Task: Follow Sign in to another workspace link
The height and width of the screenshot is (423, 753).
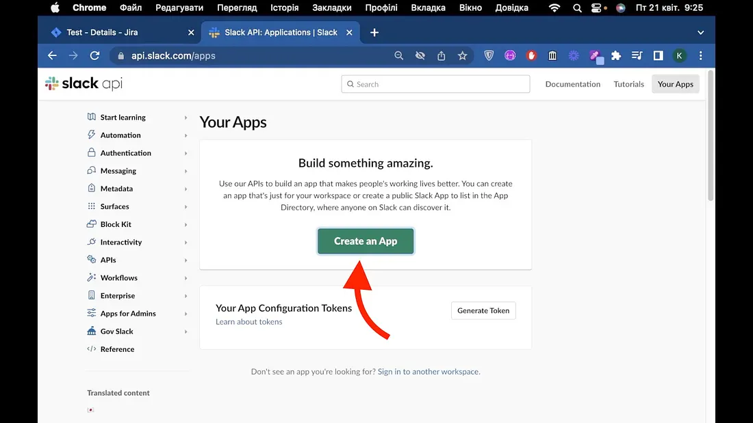Action: [x=428, y=371]
